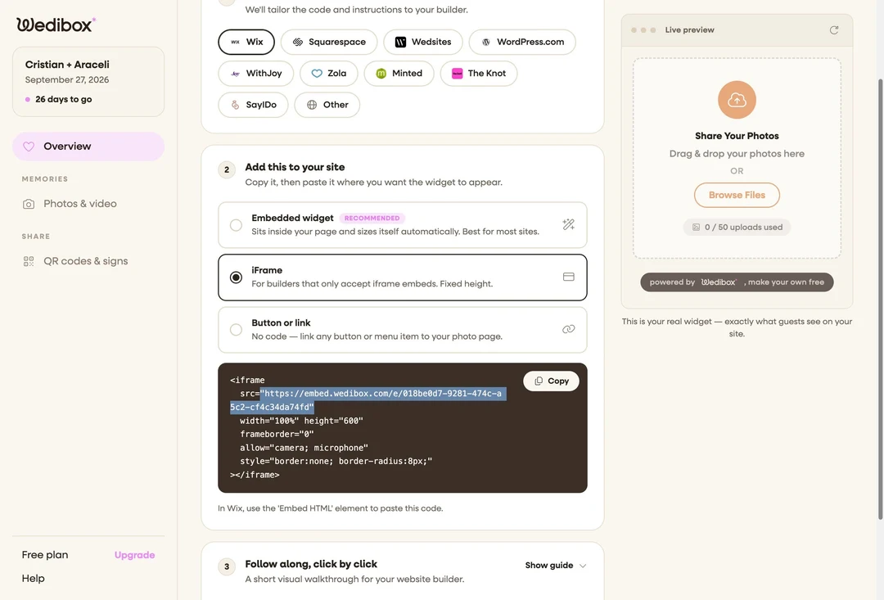Click the Upgrade link

[x=134, y=555]
